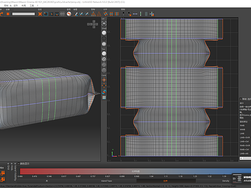The width and height of the screenshot is (251, 188).
Task: Click the orange X deselect icon
Action: [40, 14]
